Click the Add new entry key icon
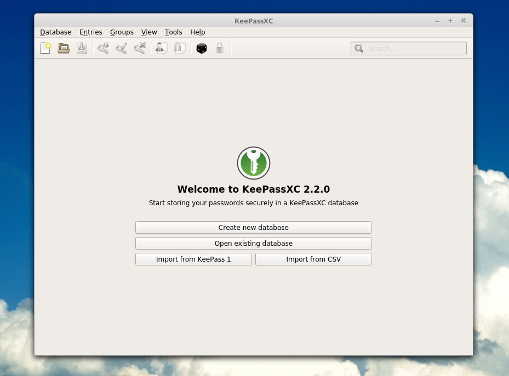The height and width of the screenshot is (376, 509). 103,48
